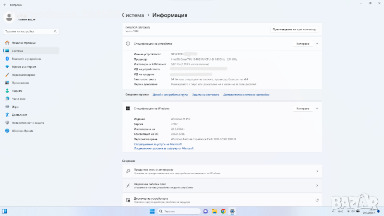Open Google Chrome from the taskbar
This screenshot has height=216, width=384.
(x=223, y=211)
